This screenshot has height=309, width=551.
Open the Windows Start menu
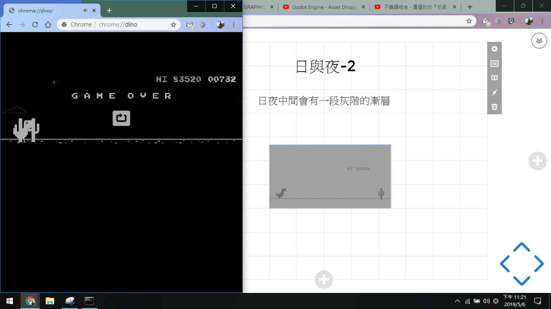click(x=10, y=301)
